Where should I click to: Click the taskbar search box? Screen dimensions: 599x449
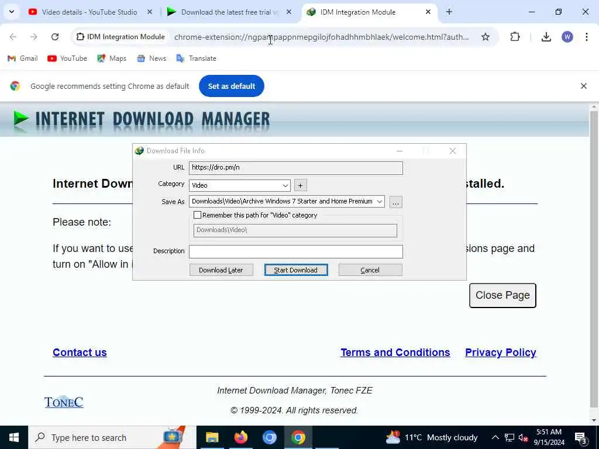(x=112, y=437)
